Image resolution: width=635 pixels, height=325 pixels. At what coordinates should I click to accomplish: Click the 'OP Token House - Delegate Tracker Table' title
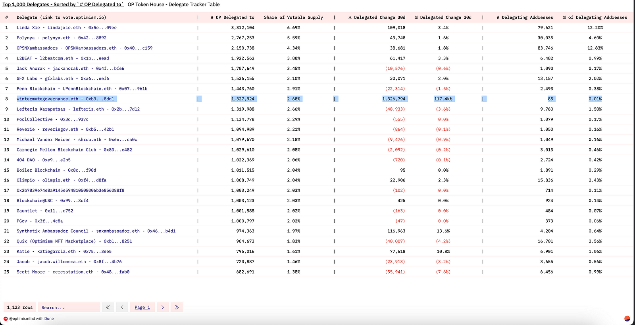coord(173,5)
